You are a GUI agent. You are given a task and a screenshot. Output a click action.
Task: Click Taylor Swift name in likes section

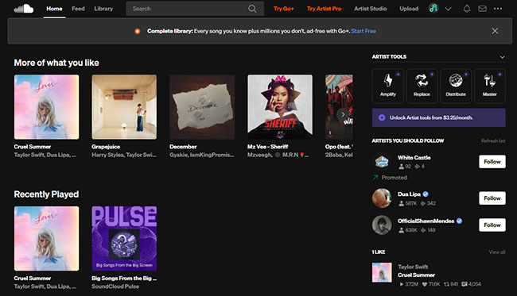[413, 267]
